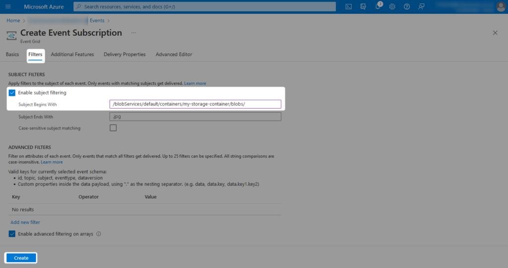Screen dimensions: 508x268
Task: Switch to the Additional Features tab
Action: [72, 55]
